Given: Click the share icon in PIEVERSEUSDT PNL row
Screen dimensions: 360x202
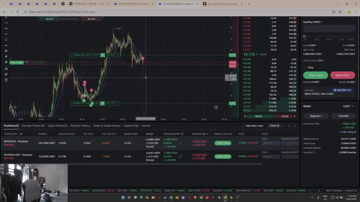Looking at the screenshot, I should tap(180, 157).
